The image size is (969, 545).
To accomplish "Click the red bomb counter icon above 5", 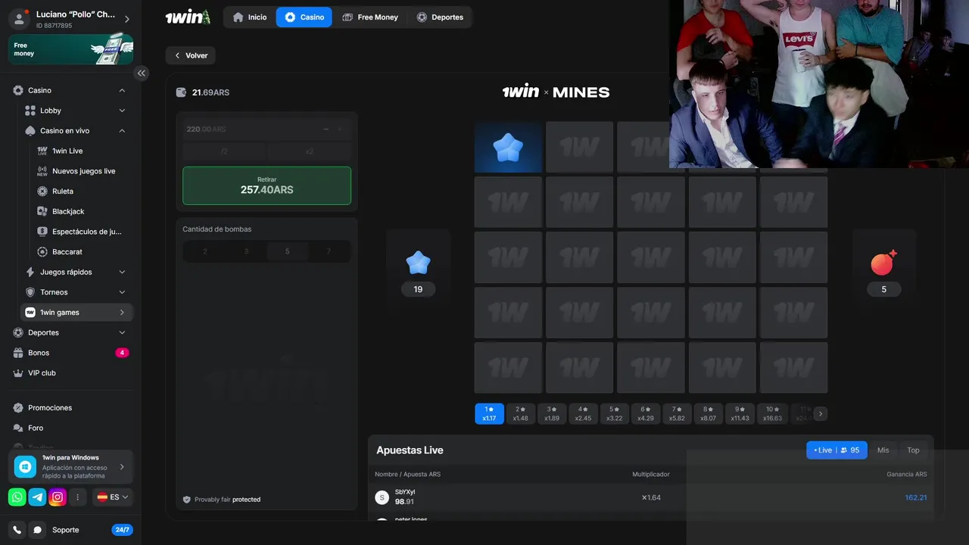I will pos(883,262).
